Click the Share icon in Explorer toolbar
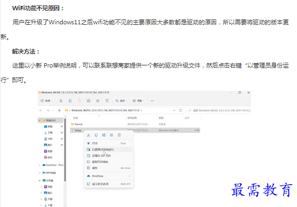This screenshot has width=297, height=207. (x=98, y=101)
